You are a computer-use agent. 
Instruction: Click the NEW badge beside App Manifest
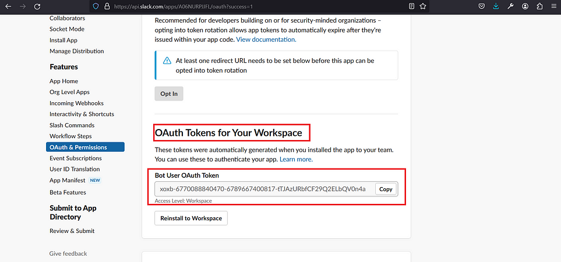click(95, 180)
